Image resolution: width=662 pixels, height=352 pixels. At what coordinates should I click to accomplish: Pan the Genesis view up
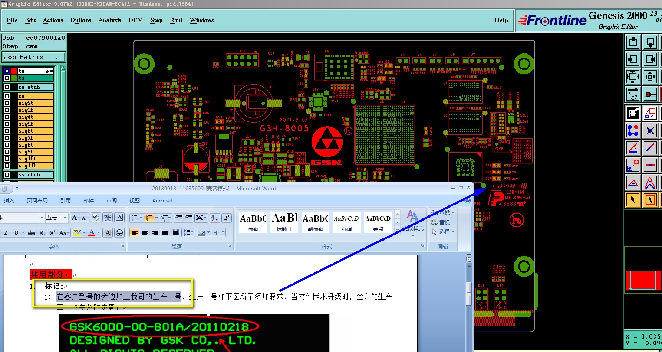click(633, 42)
